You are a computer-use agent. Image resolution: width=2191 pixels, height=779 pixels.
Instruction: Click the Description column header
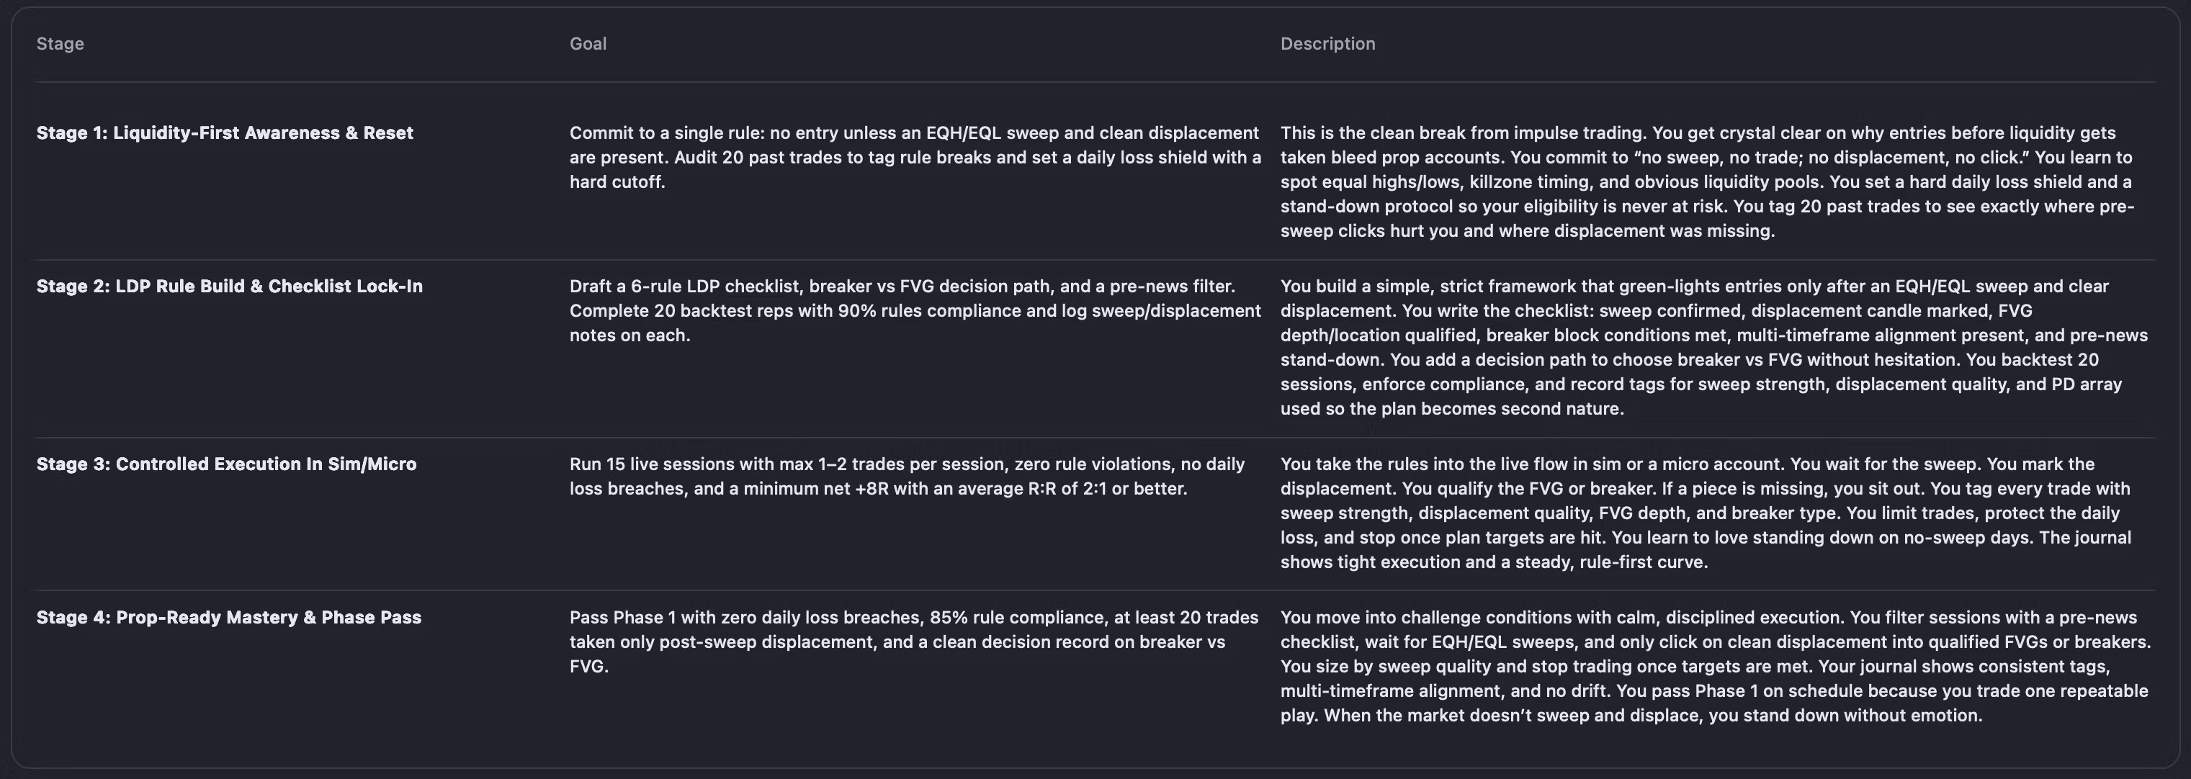[x=1327, y=43]
